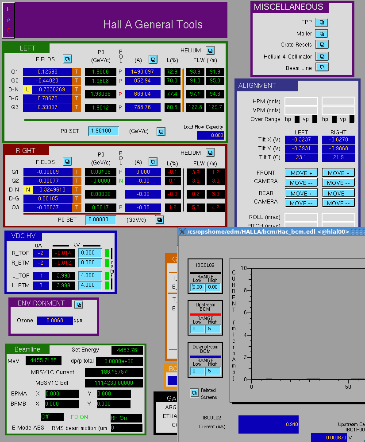Open LEFT P0 SET related display icon
Screen dimensions: 365x442
pos(161,132)
